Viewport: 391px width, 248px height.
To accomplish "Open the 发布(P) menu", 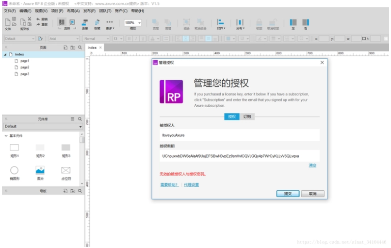I will coord(89,11).
